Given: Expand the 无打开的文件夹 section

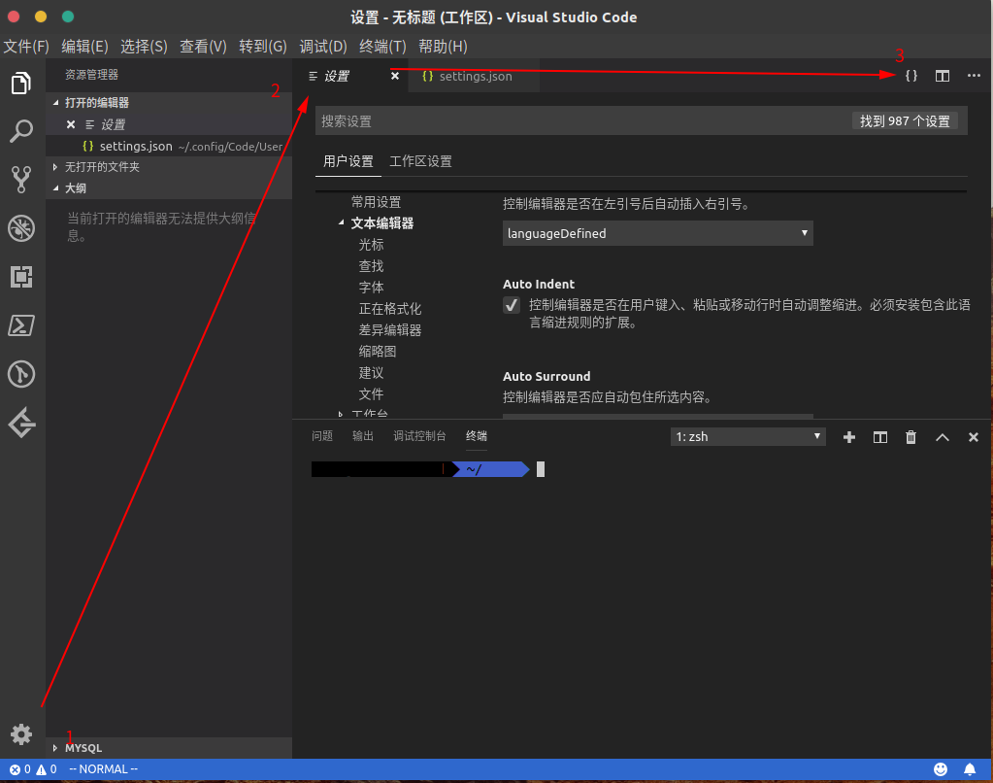Looking at the screenshot, I should (x=169, y=167).
